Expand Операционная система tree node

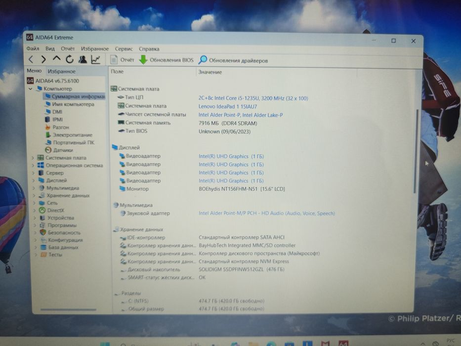click(x=33, y=166)
